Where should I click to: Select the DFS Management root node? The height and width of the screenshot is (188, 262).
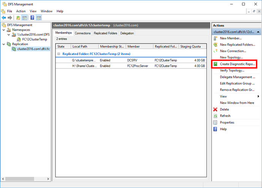(19, 25)
